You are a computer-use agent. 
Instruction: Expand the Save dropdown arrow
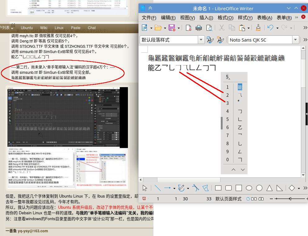pyautogui.click(x=179, y=28)
